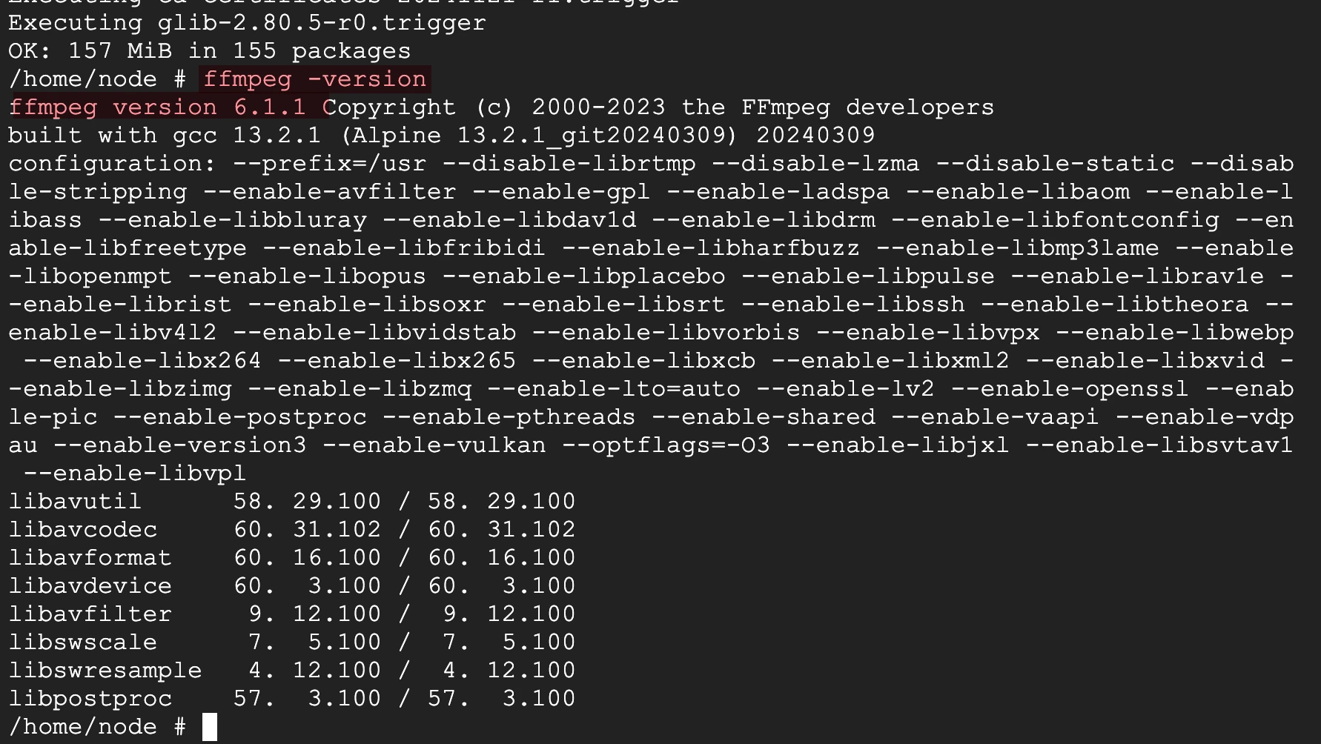Click the 'libavcodec' library name
This screenshot has width=1321, height=744.
coord(83,529)
